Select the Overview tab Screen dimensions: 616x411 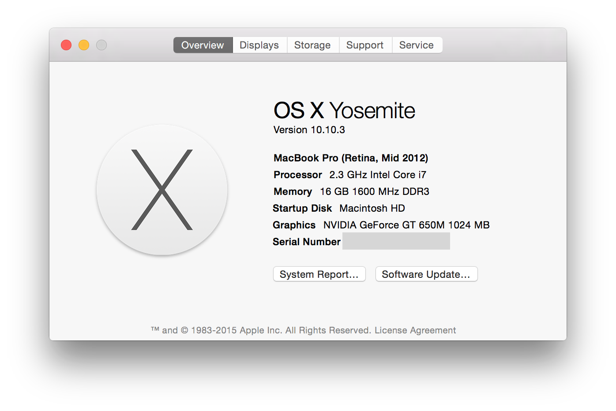tap(203, 45)
